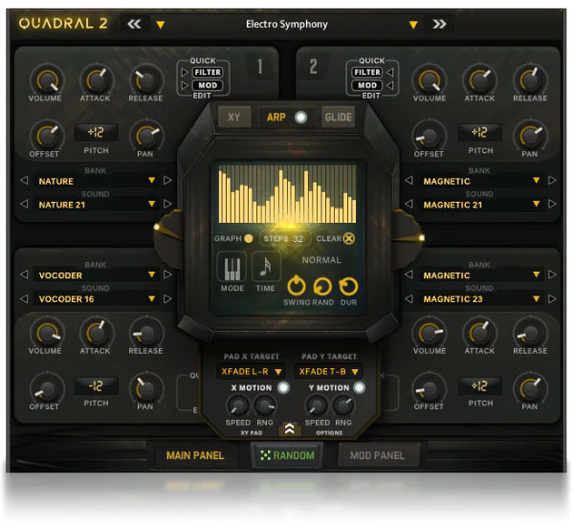Viewport: 574px width, 526px height.
Task: Open the PAD X TARGET XFADE L-R dropdown
Action: [x=252, y=372]
